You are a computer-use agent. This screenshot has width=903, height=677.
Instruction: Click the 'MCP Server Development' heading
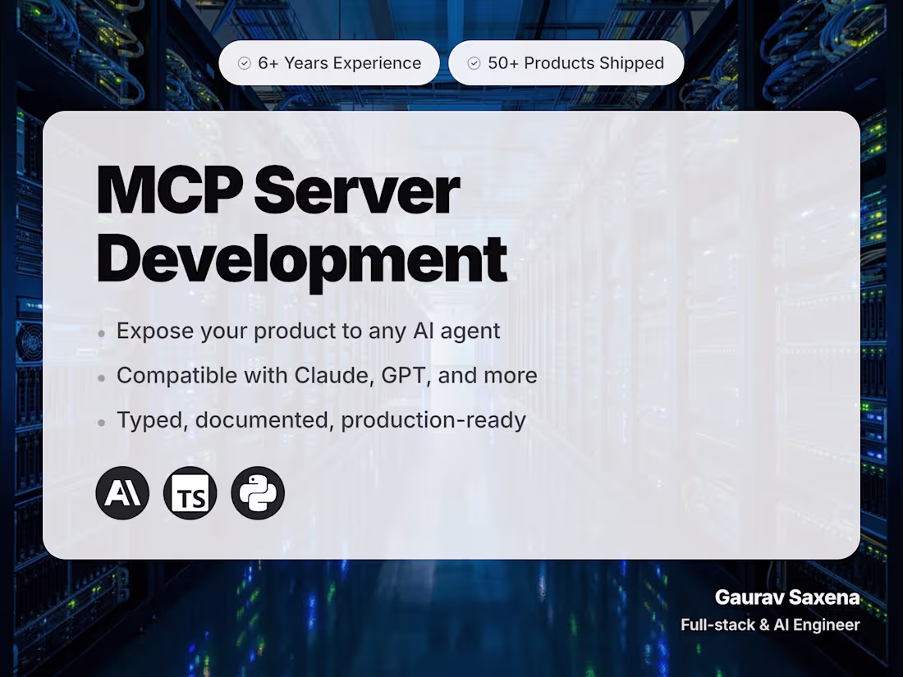click(x=301, y=223)
